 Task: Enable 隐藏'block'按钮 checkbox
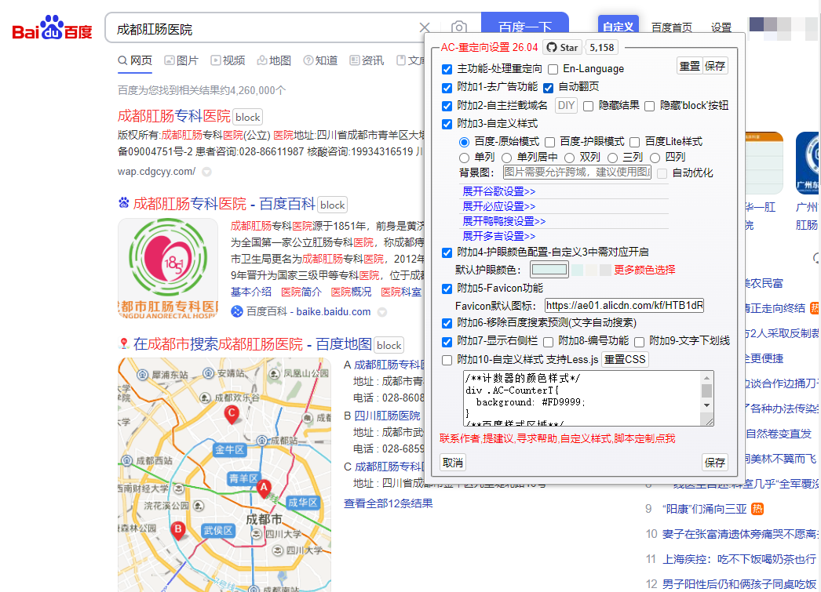(x=650, y=106)
